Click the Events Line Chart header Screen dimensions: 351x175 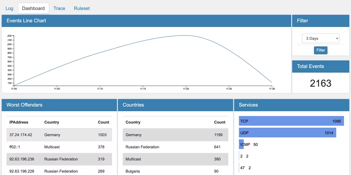[26, 21]
